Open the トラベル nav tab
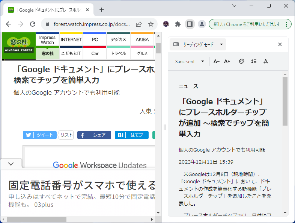 click(118, 53)
